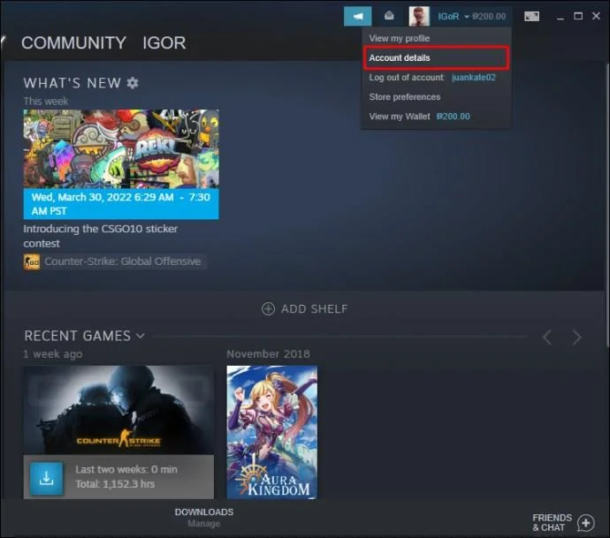Open the COMMUNITY tab
The image size is (610, 538).
tap(73, 42)
